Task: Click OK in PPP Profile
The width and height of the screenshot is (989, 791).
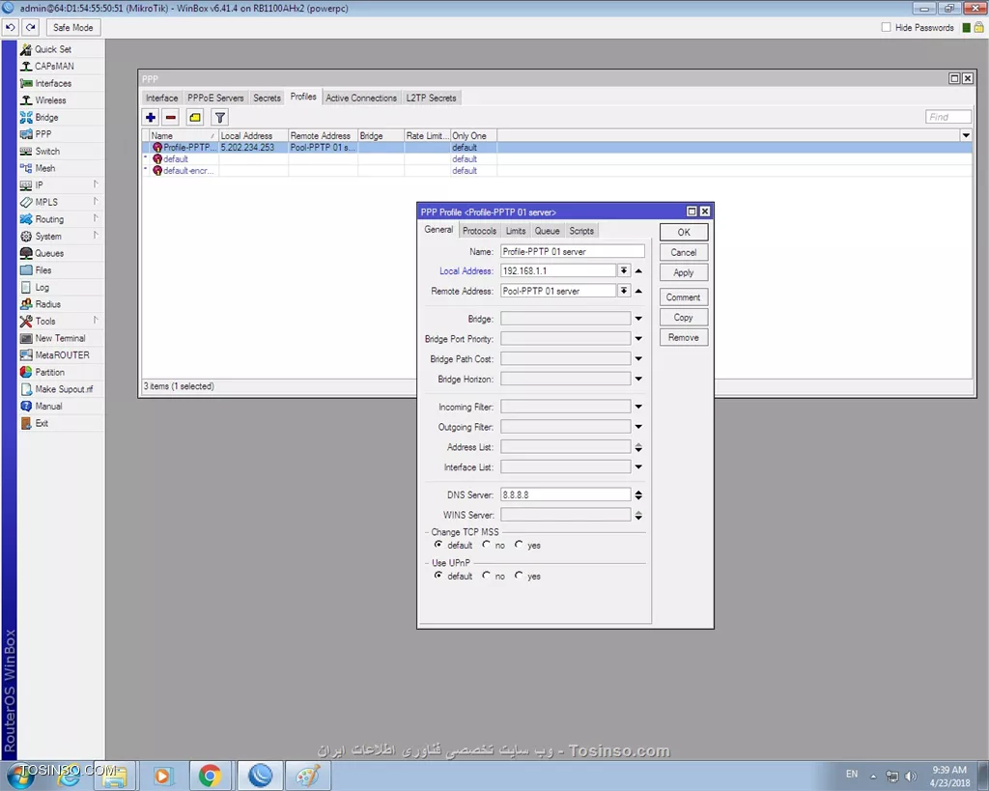Action: pyautogui.click(x=684, y=232)
